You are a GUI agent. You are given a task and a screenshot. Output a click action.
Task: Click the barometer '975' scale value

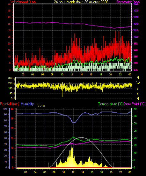[x=135, y=70]
